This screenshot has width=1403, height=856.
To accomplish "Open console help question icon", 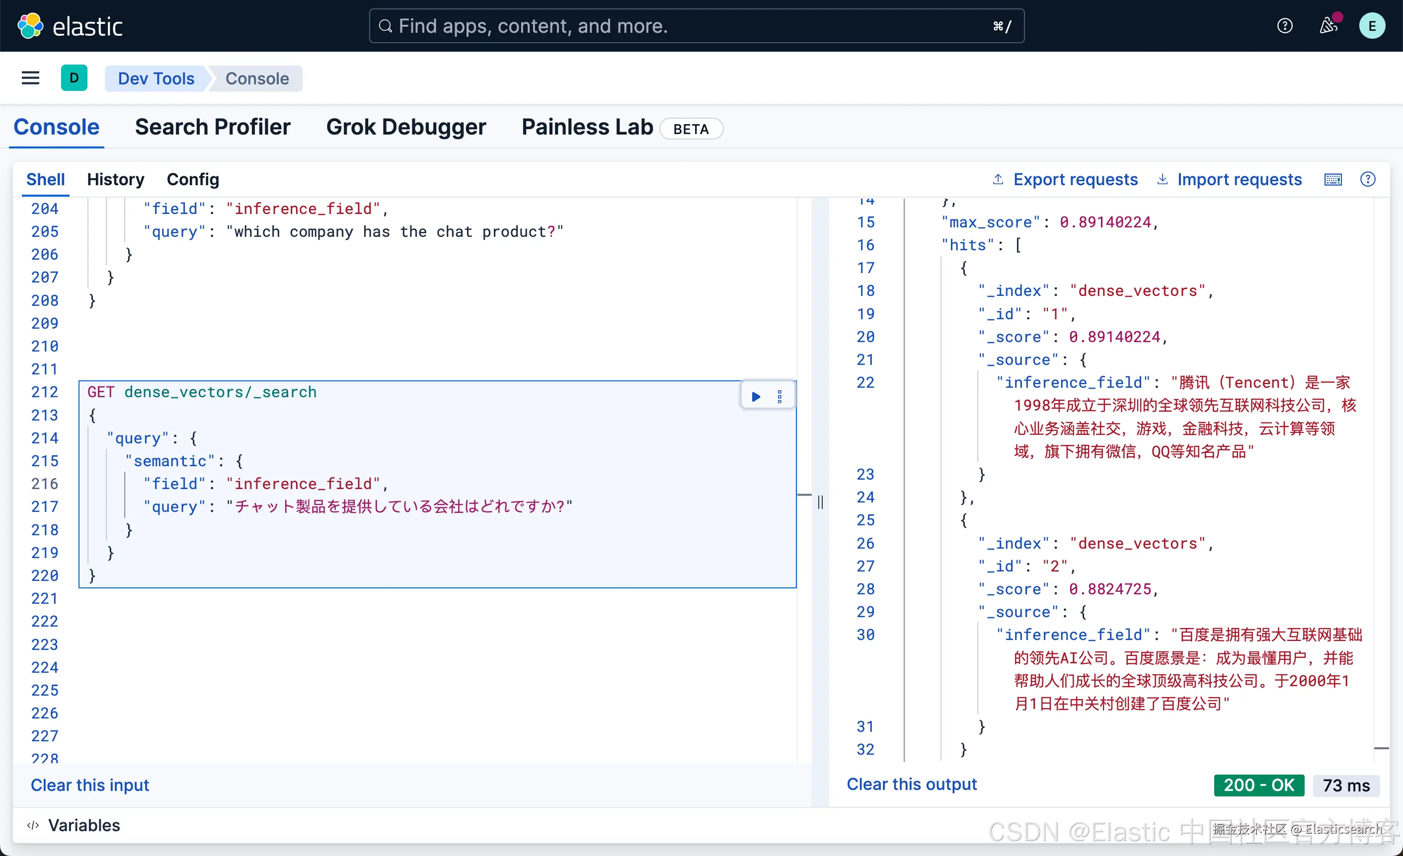I will (x=1368, y=179).
